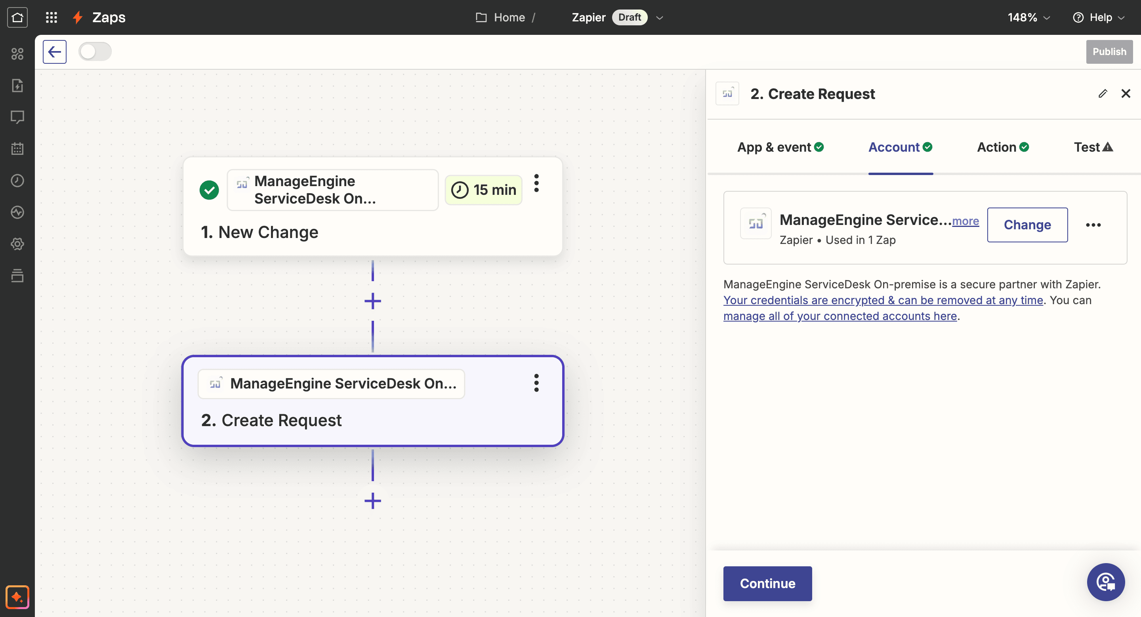Click the Zapier lightning bolt logo
1141x617 pixels.
click(78, 17)
